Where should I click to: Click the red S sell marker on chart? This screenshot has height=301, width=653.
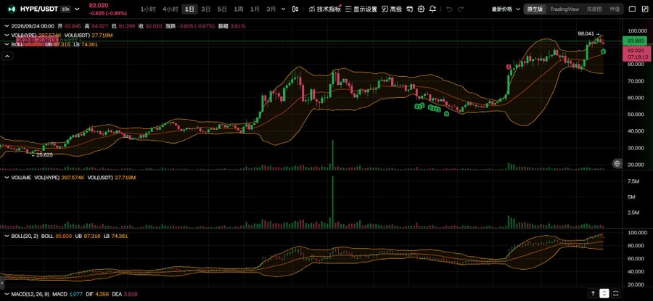[509, 67]
